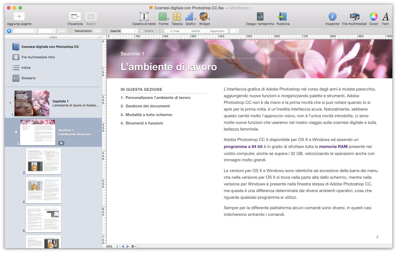The height and width of the screenshot is (253, 397).
Task: Open the Forme shapes menu
Action: [163, 17]
